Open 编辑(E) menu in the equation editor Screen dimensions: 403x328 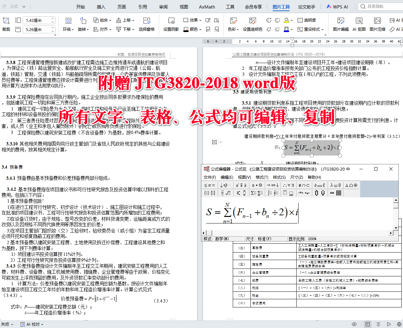[x=227, y=177]
